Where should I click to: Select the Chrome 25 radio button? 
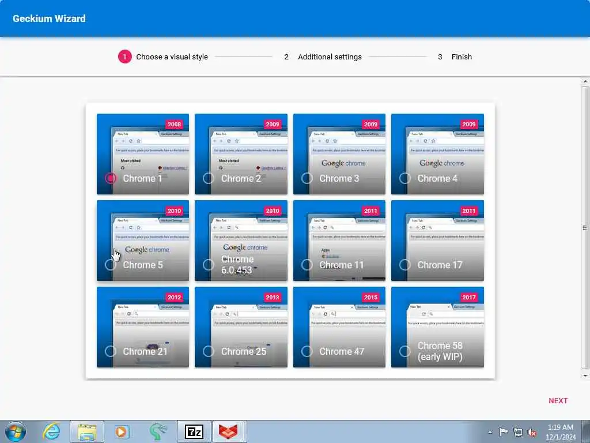click(209, 351)
